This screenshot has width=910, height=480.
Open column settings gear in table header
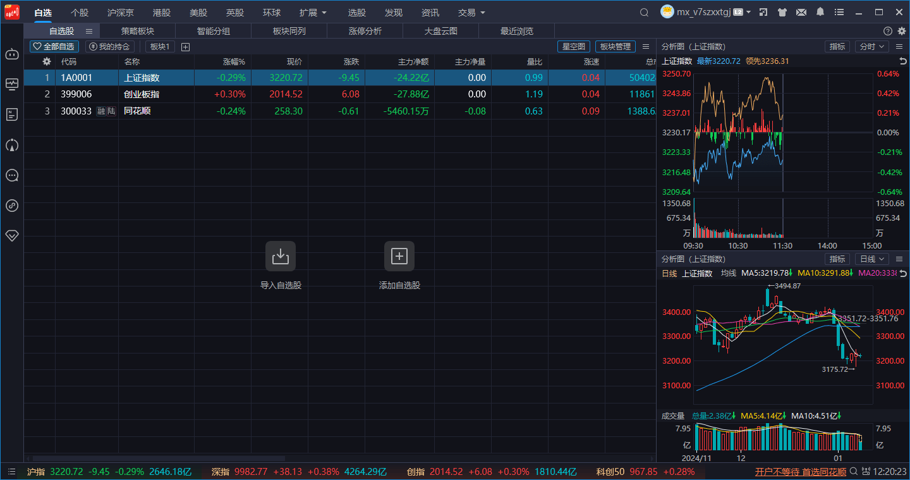click(46, 62)
